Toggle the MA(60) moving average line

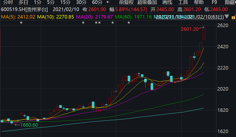tap(134, 17)
